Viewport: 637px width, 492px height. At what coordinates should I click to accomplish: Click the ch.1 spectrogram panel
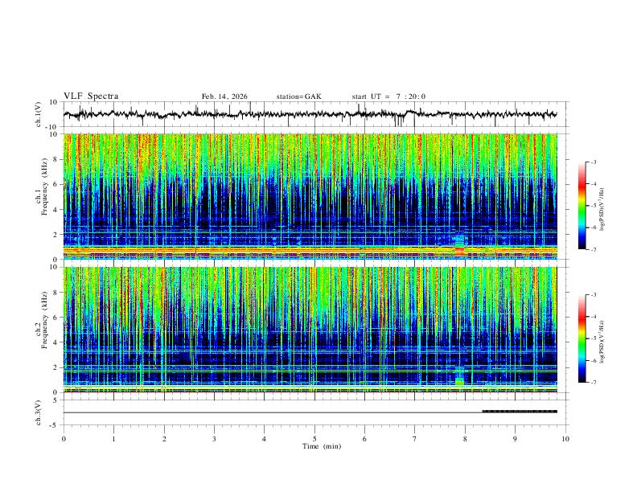pyautogui.click(x=310, y=196)
